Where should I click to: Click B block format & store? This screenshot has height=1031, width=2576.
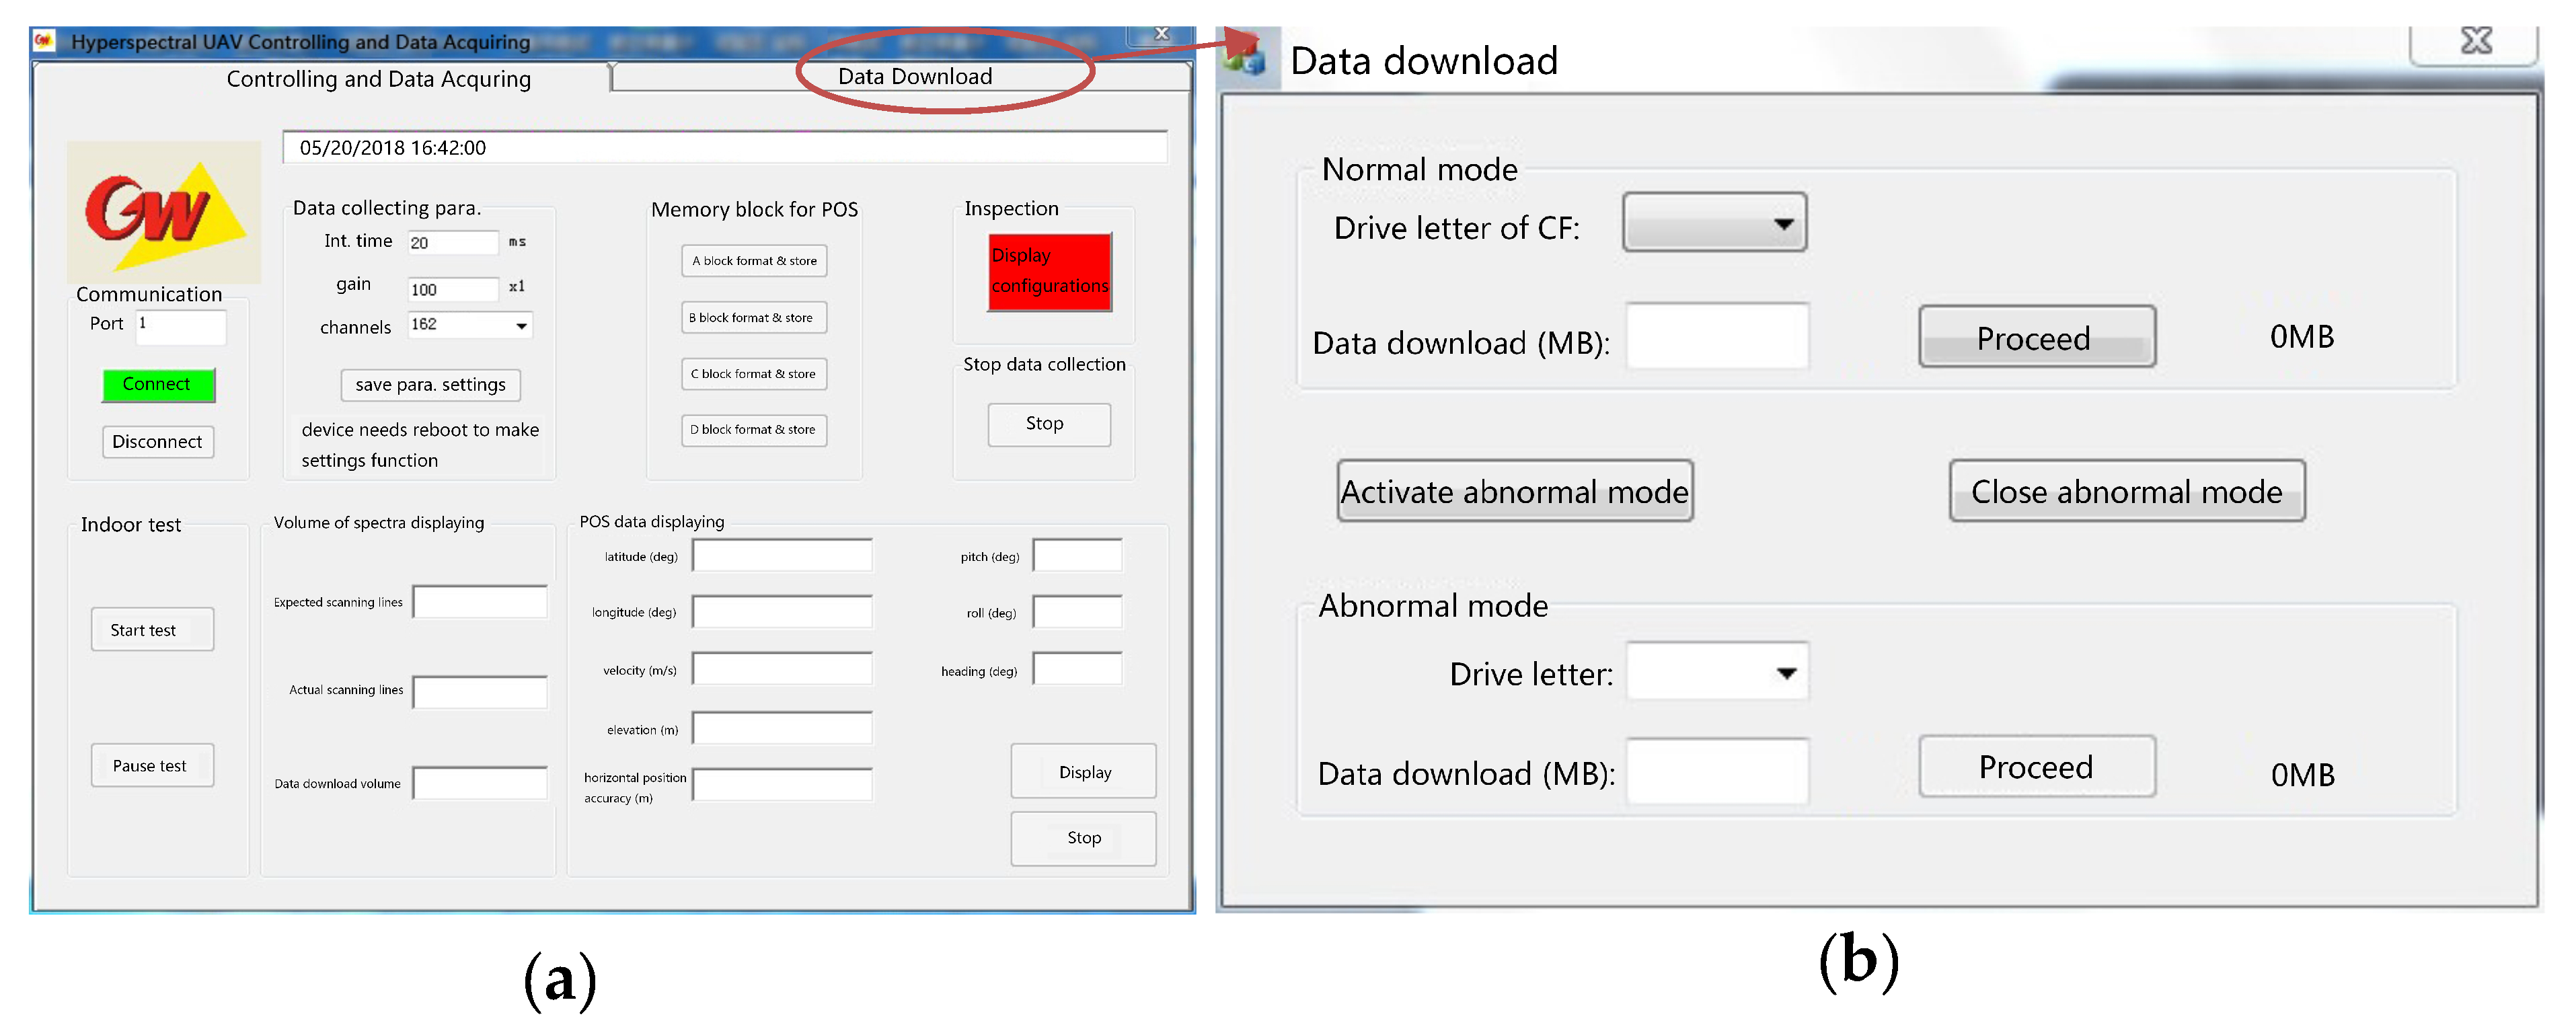point(754,318)
